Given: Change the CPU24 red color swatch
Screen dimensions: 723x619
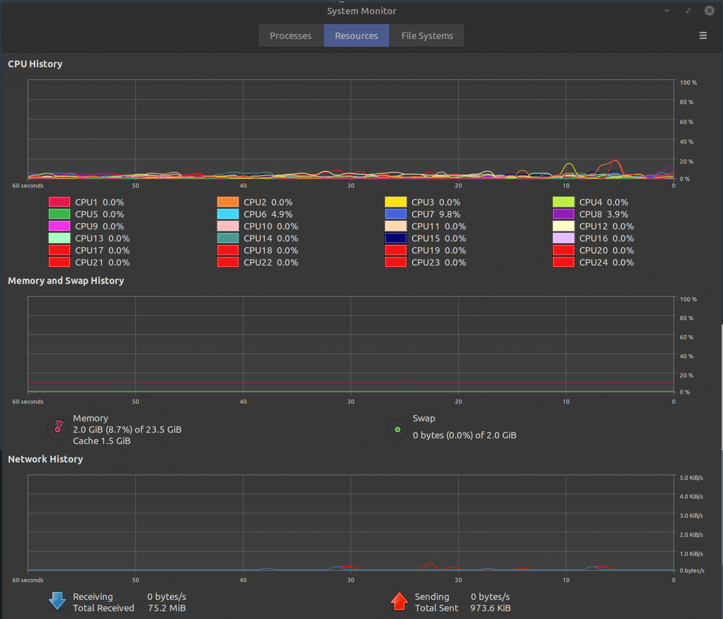Looking at the screenshot, I should click(x=563, y=262).
